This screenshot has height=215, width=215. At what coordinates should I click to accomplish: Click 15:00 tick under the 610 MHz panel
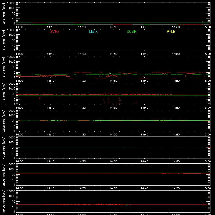207,81
